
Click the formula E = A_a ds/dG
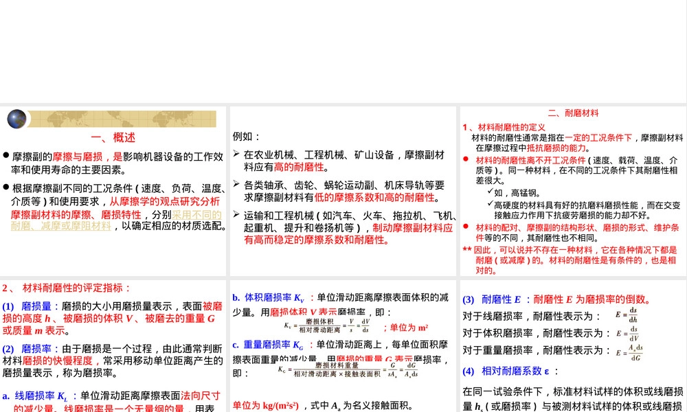point(629,352)
